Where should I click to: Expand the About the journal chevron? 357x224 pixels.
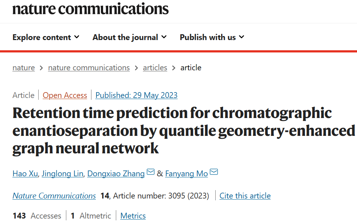[164, 37]
